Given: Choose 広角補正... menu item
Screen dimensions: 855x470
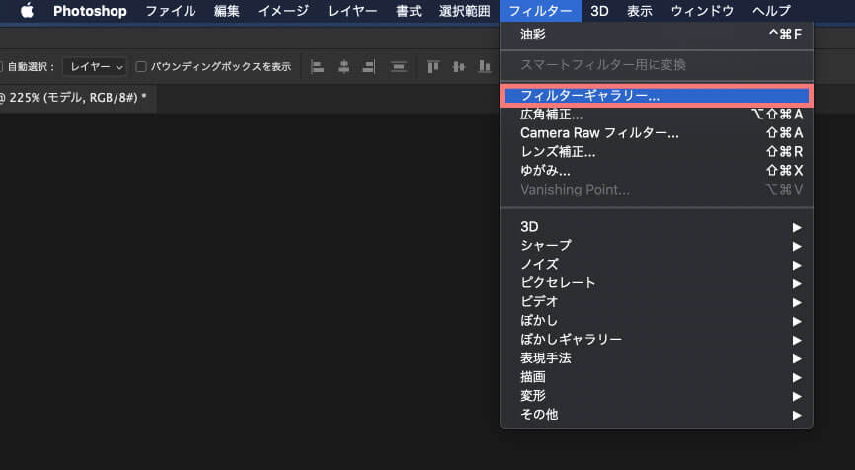Looking at the screenshot, I should [x=657, y=115].
